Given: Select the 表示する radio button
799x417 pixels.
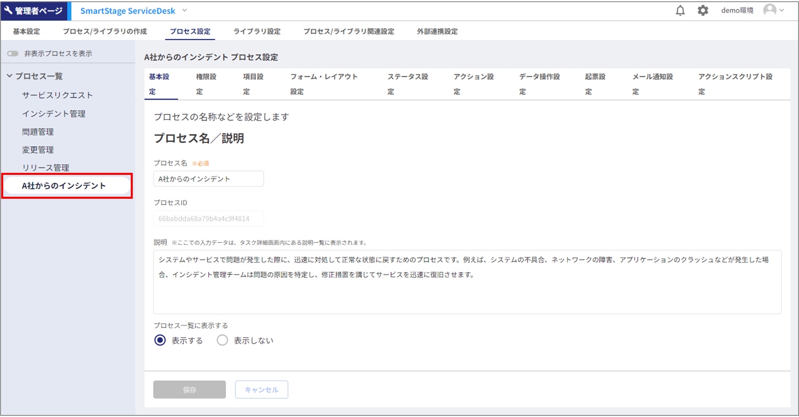Looking at the screenshot, I should (x=160, y=340).
